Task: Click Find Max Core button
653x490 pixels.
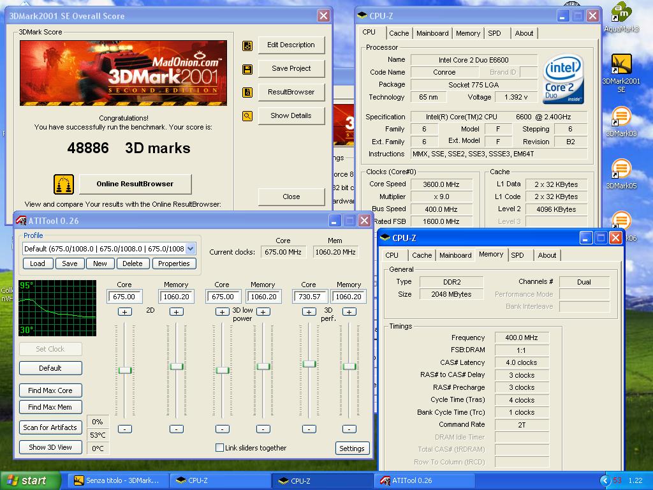Action: pos(50,390)
